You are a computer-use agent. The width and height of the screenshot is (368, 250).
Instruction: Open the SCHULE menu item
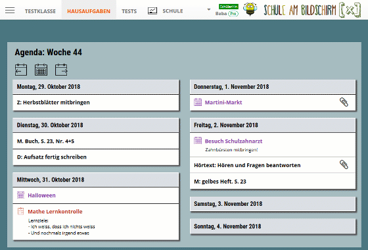(173, 11)
